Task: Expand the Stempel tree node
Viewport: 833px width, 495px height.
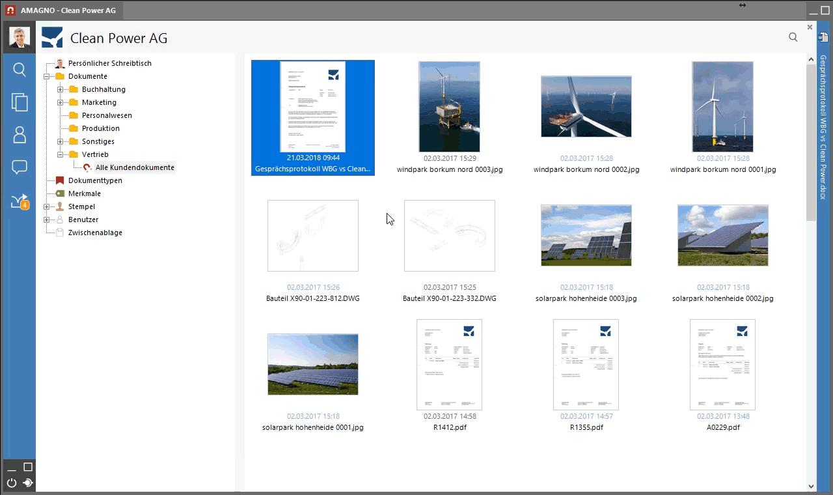Action: 46,206
